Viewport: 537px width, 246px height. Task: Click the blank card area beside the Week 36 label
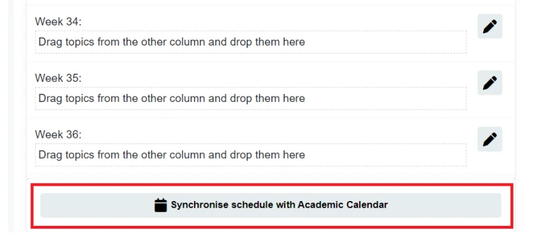point(274,135)
